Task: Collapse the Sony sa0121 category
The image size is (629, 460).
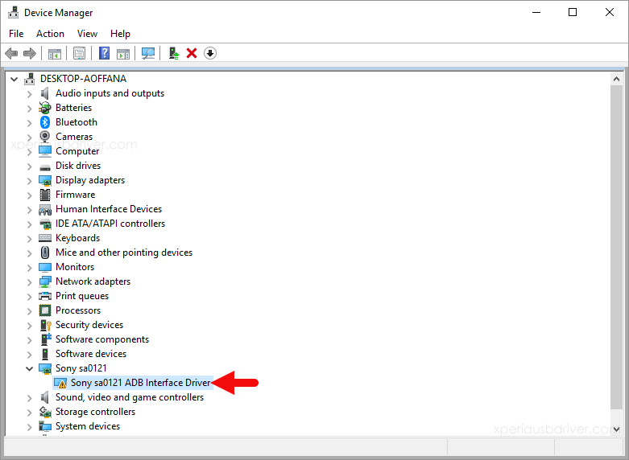Action: pos(29,368)
